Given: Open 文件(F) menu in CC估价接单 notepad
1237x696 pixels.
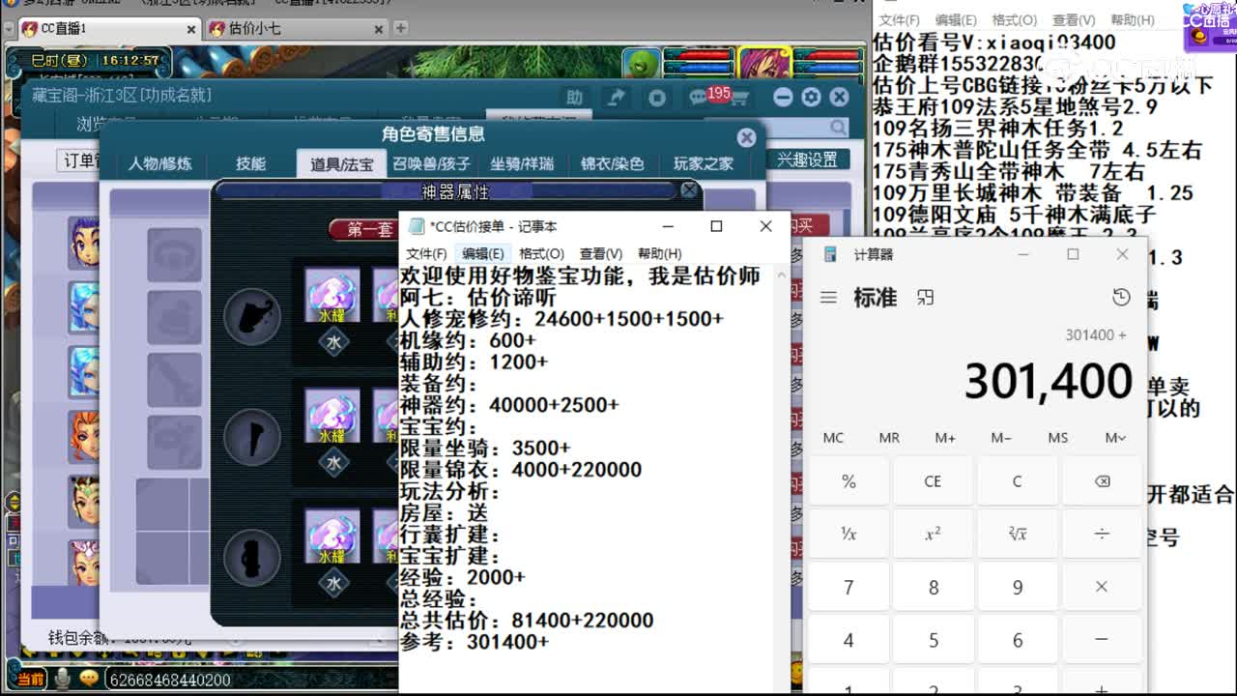Looking at the screenshot, I should click(425, 253).
